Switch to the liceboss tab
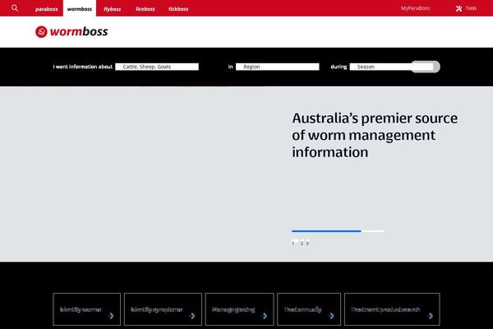Screen dimensions: 493x329 (145, 9)
